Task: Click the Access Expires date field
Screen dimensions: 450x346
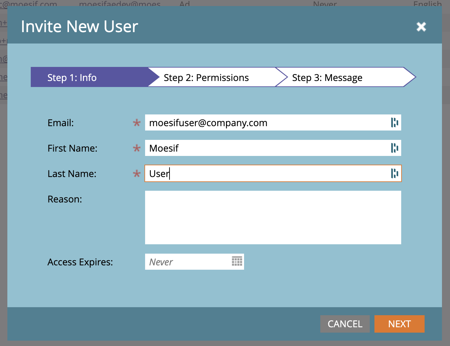Action: click(187, 262)
